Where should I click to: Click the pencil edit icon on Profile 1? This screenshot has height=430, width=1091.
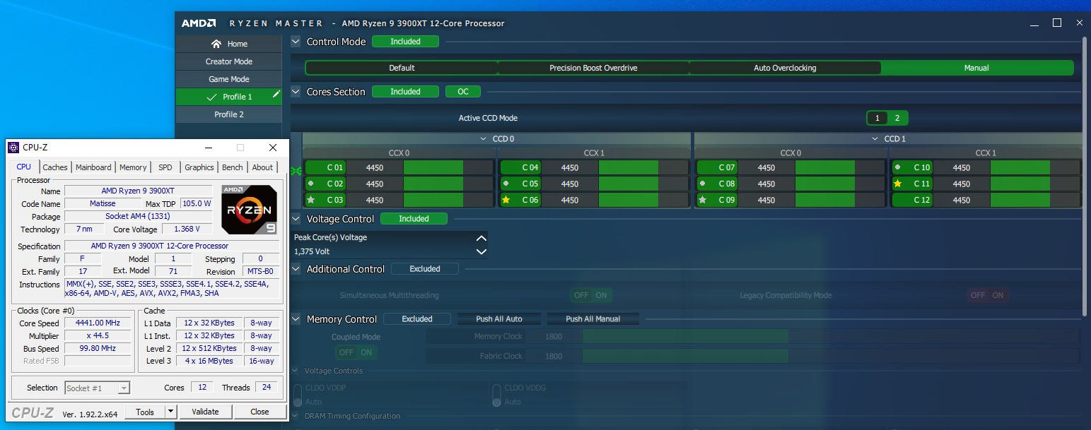tap(276, 94)
